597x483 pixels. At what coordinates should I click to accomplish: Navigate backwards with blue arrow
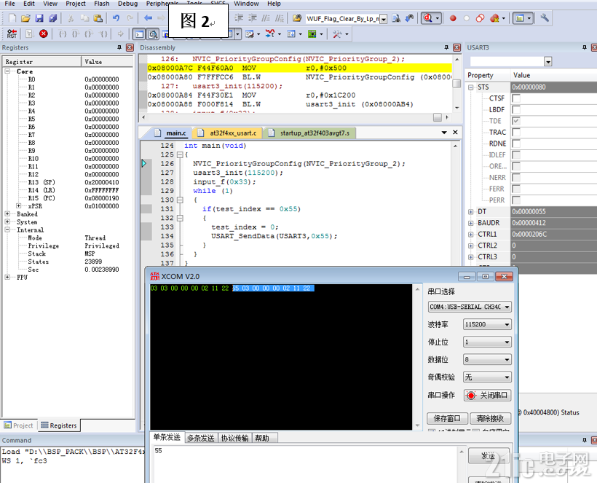pos(148,18)
